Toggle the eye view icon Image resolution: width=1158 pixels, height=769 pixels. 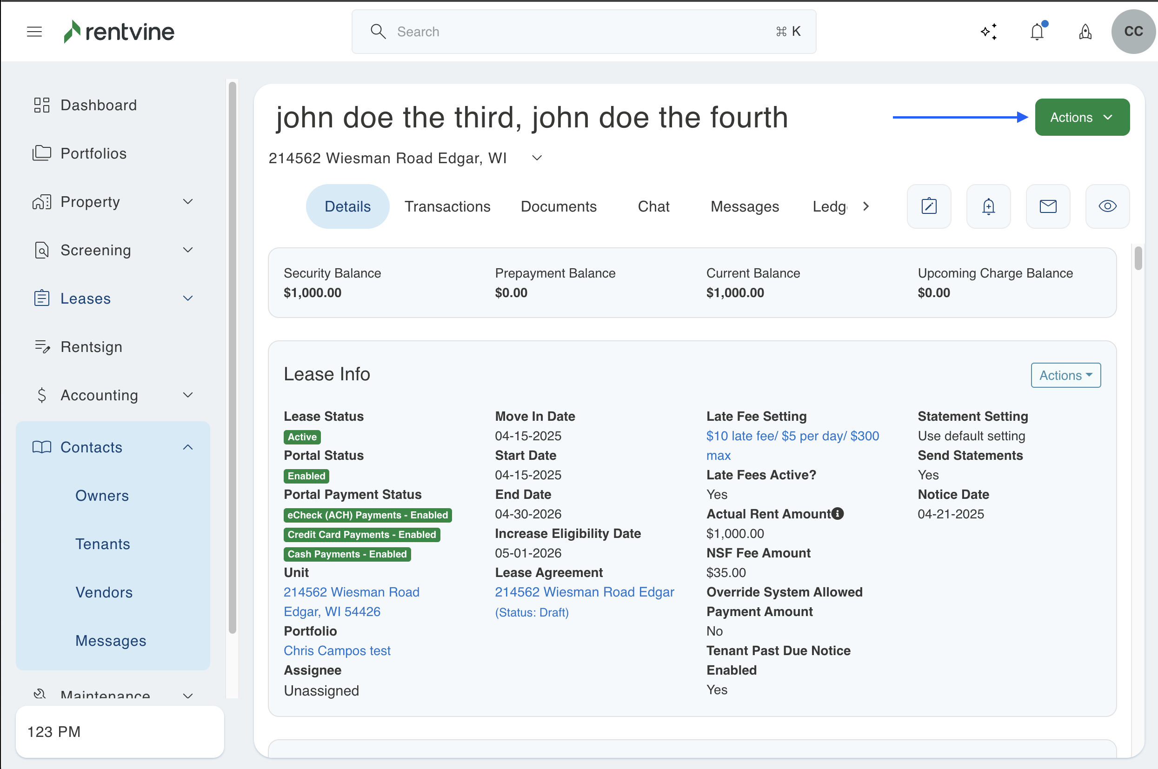[x=1107, y=206]
